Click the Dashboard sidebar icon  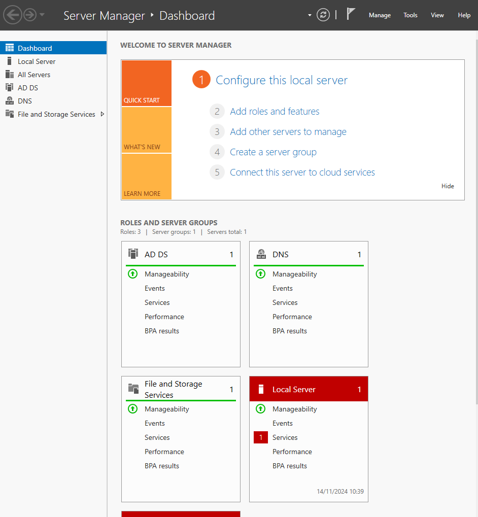pyautogui.click(x=10, y=48)
